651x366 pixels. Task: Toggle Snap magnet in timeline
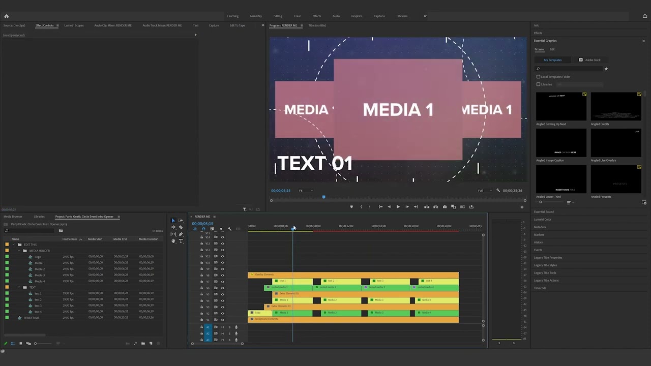point(203,229)
